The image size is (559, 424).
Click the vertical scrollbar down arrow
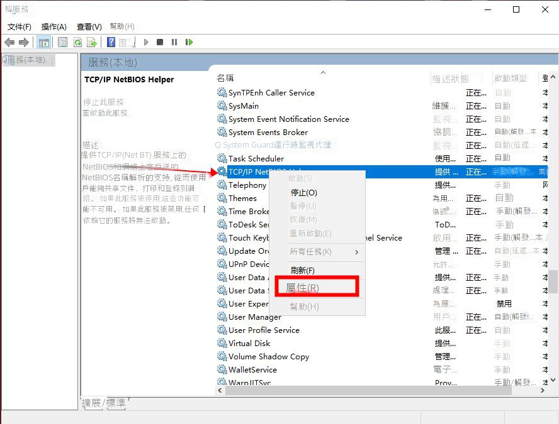(553, 380)
